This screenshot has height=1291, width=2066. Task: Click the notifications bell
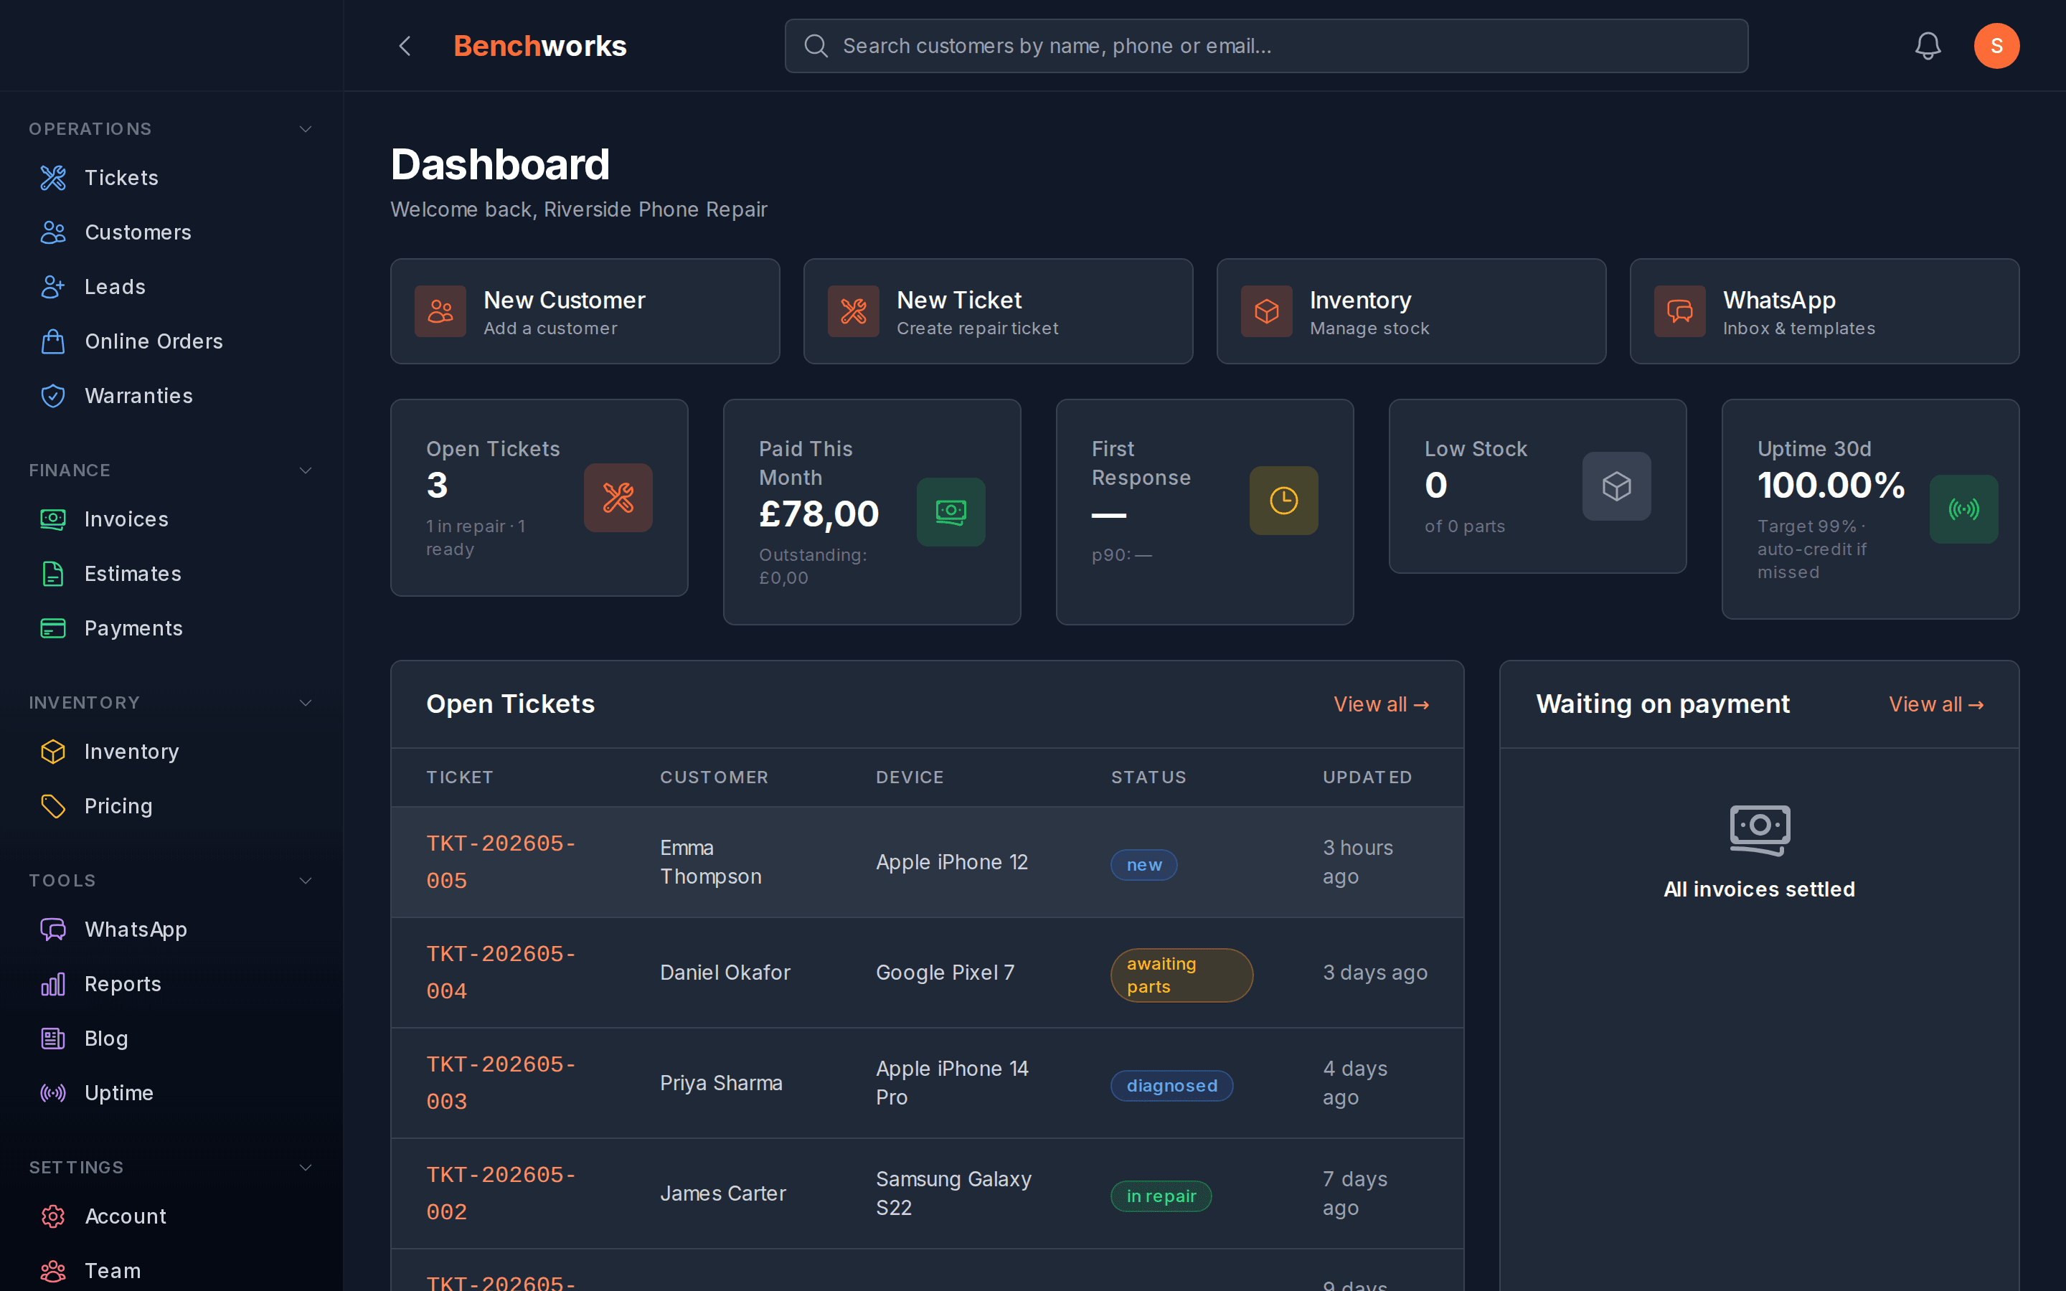(1928, 46)
